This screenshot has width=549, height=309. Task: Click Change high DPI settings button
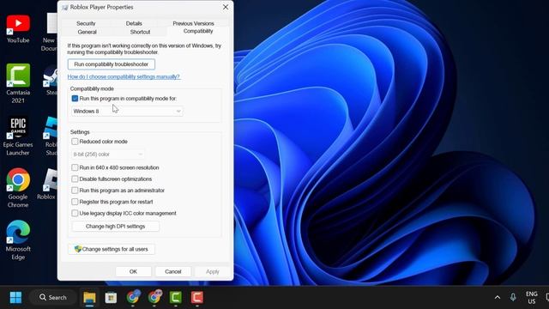116,227
